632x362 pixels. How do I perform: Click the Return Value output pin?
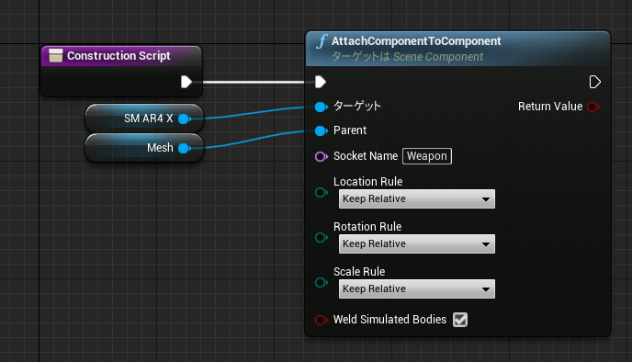(593, 107)
